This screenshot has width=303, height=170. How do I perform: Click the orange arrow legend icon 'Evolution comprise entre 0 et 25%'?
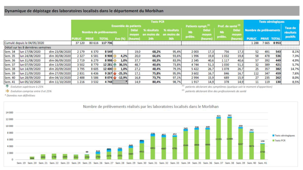[x=7, y=91]
